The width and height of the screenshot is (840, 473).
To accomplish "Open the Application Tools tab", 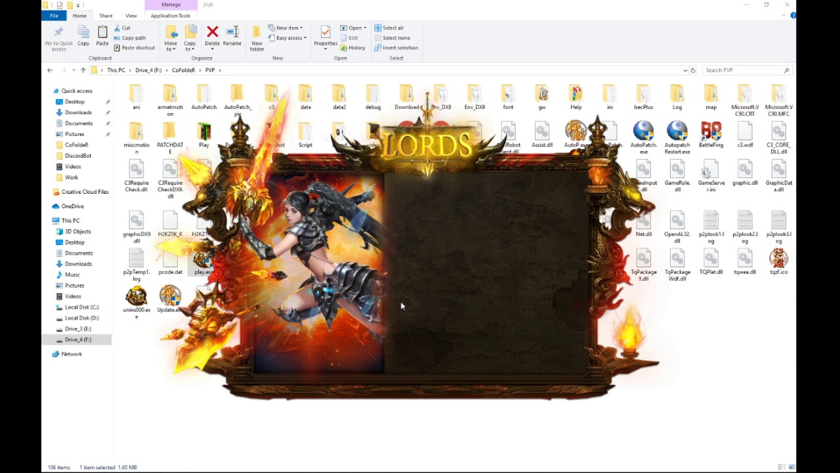I will (171, 16).
